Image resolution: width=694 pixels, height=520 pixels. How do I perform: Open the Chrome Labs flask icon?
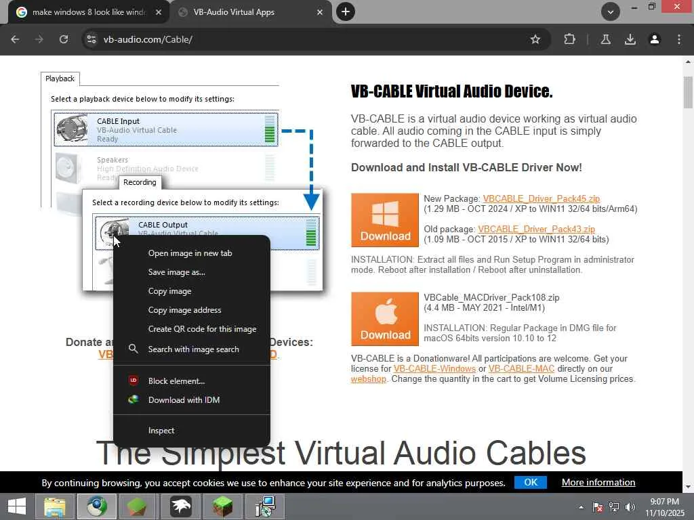(605, 39)
